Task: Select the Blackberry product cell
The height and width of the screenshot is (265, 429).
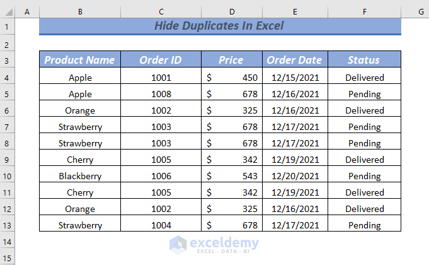Action: click(x=80, y=176)
